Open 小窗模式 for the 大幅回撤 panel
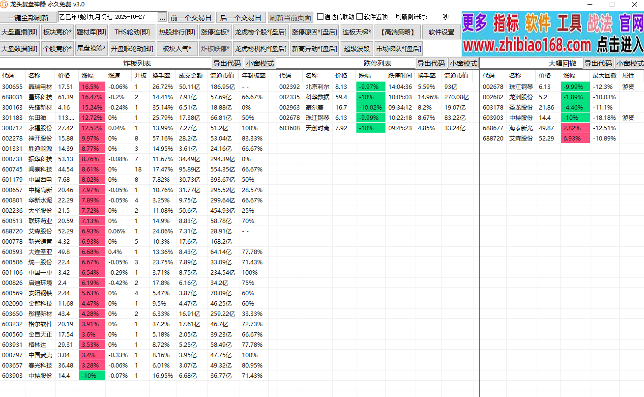The image size is (644, 397). pyautogui.click(x=630, y=63)
